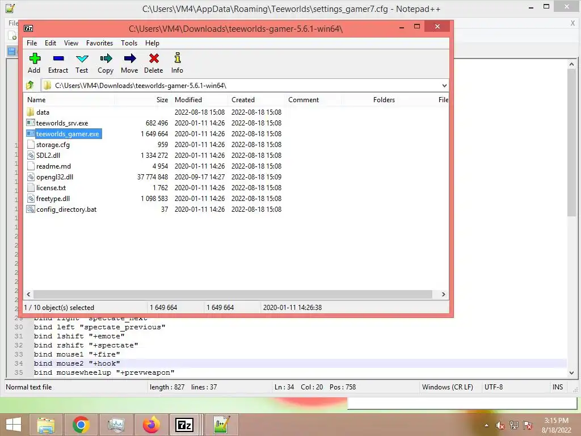The width and height of the screenshot is (581, 436).
Task: Run the Test archive tool
Action: coord(82,63)
